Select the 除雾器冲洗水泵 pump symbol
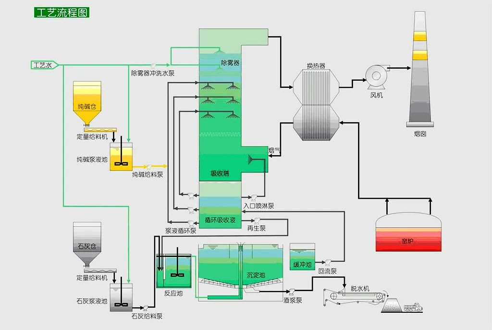The image size is (492, 330). coord(154,65)
